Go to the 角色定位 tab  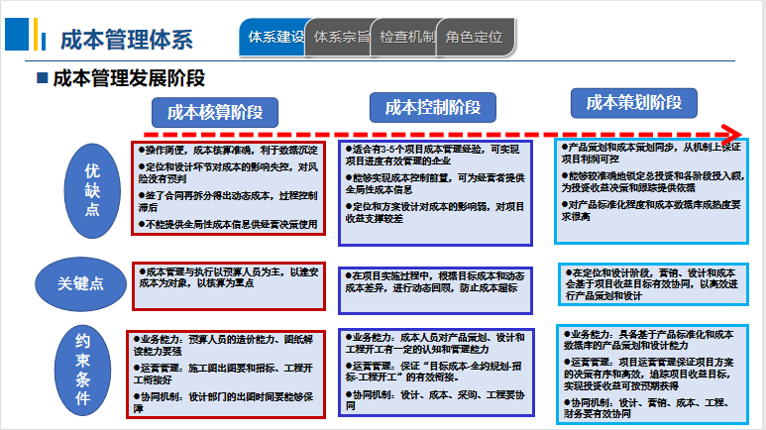[x=475, y=37]
